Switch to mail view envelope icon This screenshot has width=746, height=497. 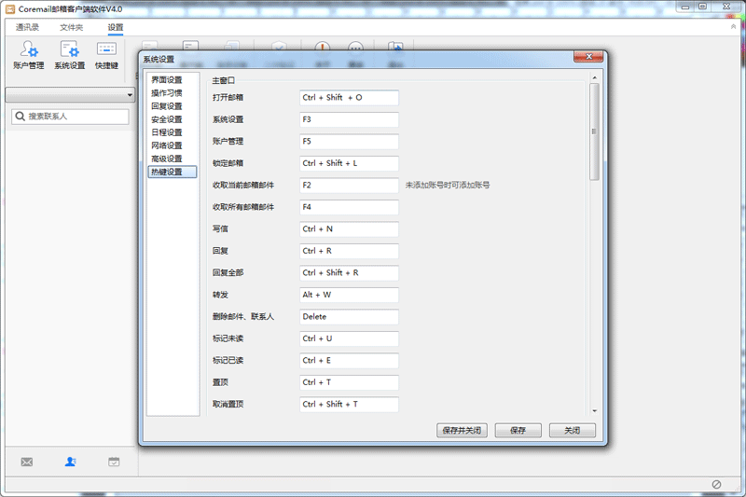pos(27,462)
